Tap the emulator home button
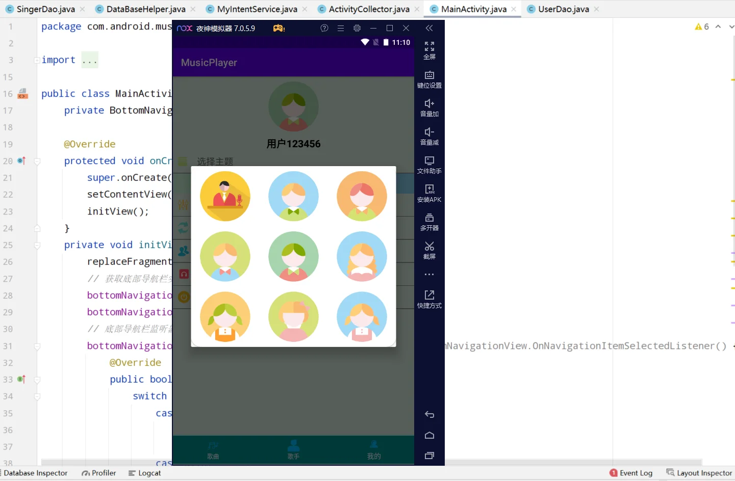Screen dimensions: 735x481 (x=429, y=435)
